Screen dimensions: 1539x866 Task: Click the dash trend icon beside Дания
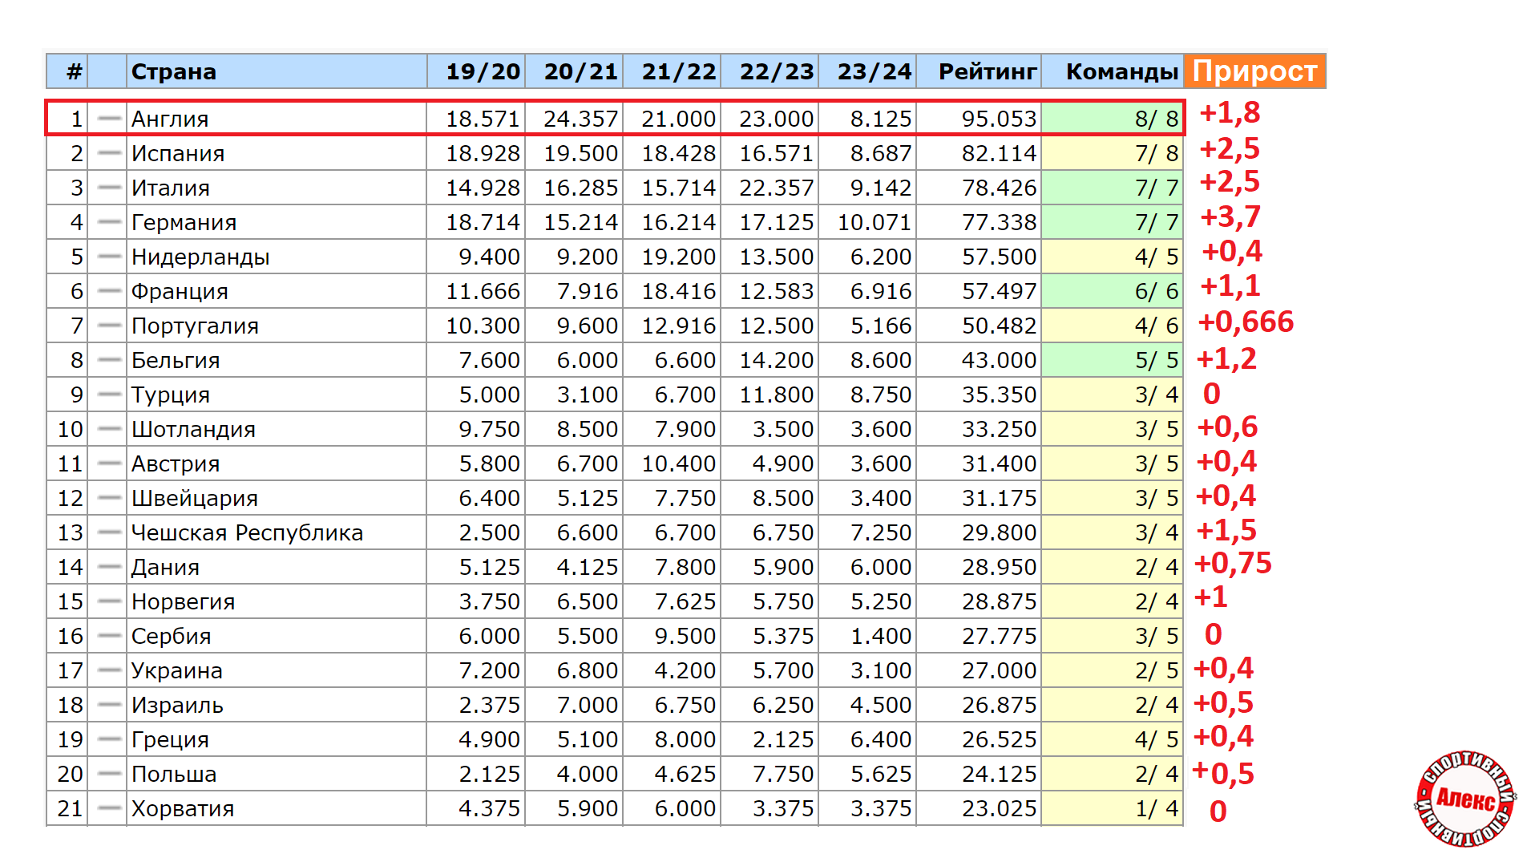[x=108, y=567]
